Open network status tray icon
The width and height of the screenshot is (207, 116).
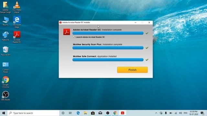click(176, 113)
